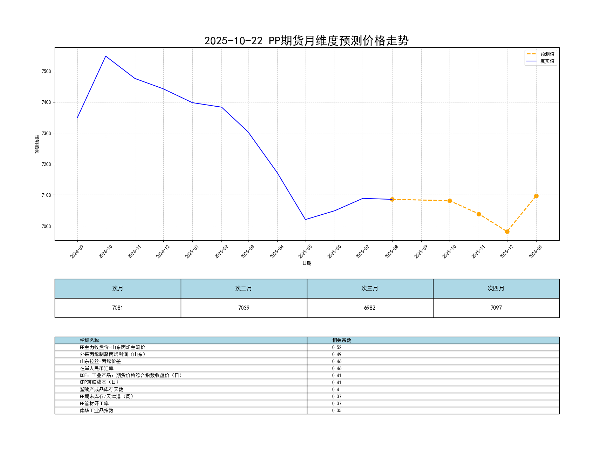Image resolution: width=594 pixels, height=449 pixels.
Task: Click the 7500 y-axis tick label
Action: pos(46,71)
